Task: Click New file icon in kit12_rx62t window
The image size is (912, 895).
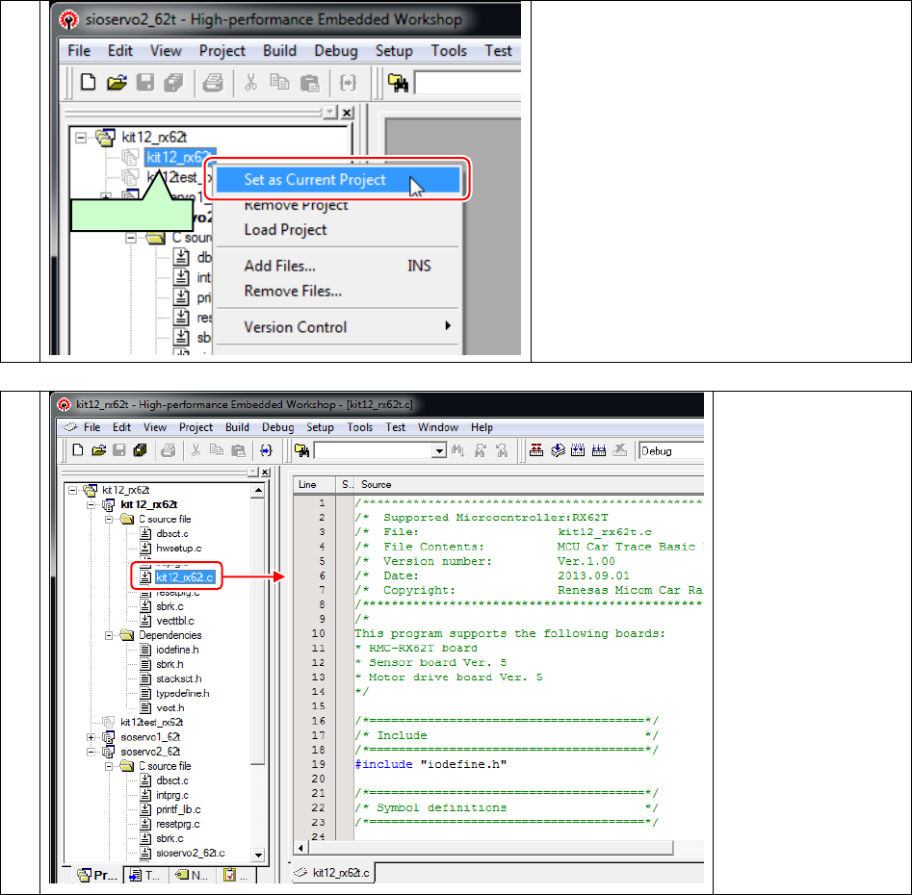Action: (78, 450)
